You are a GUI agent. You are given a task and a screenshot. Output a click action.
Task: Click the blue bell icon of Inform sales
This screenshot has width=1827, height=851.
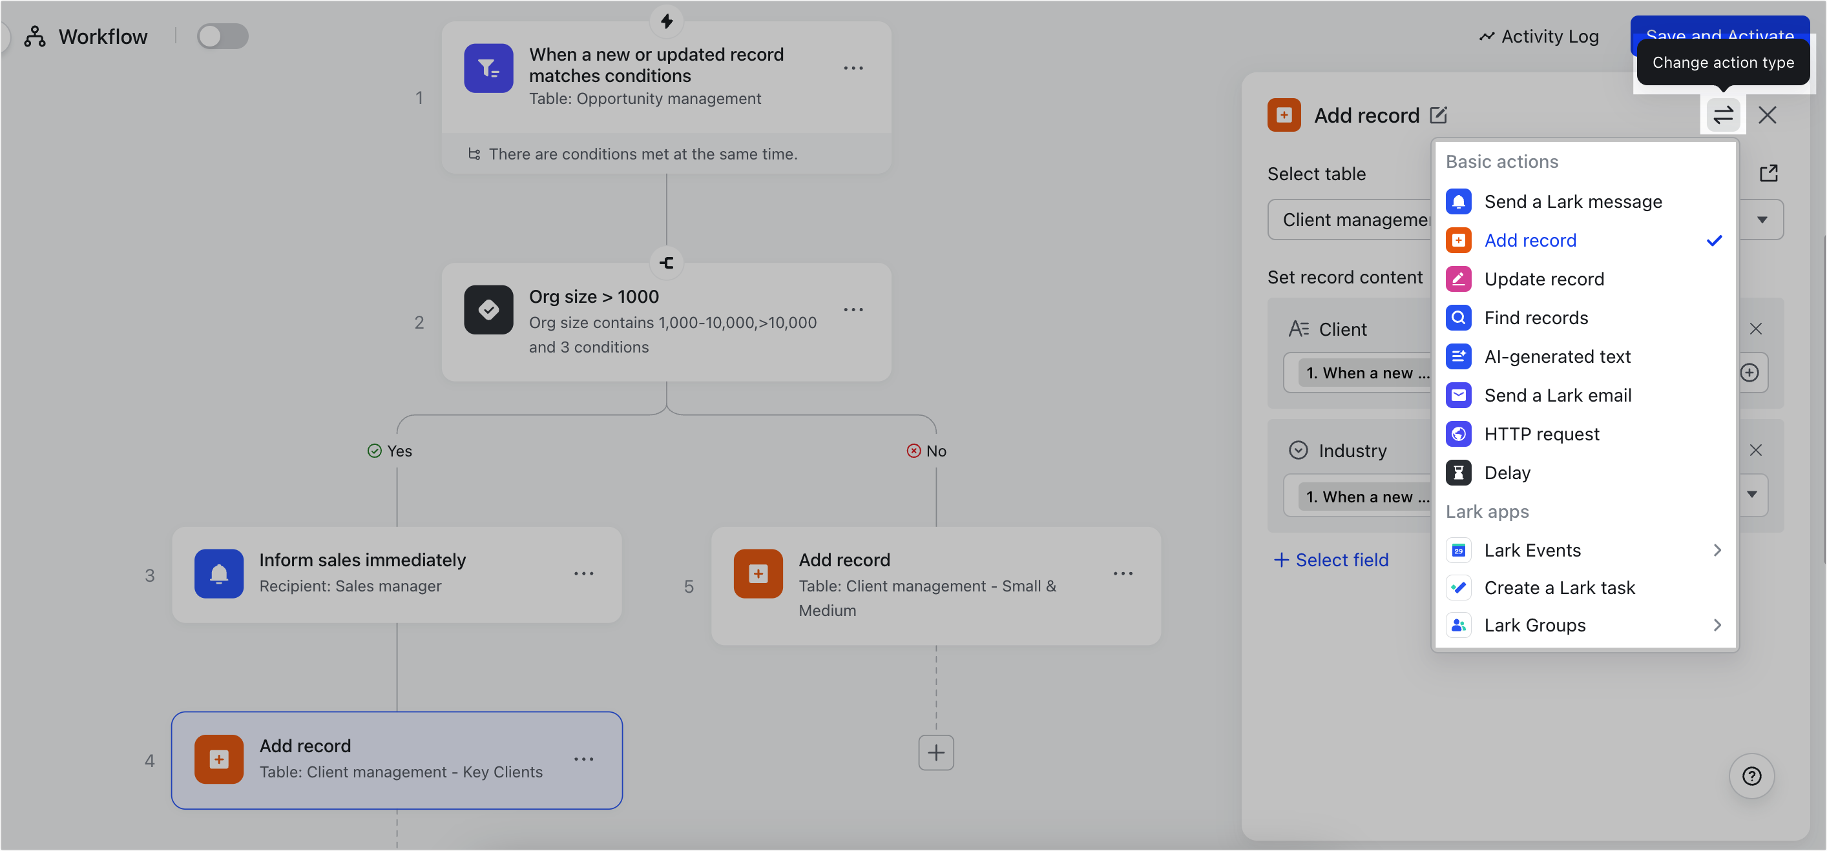pos(218,573)
